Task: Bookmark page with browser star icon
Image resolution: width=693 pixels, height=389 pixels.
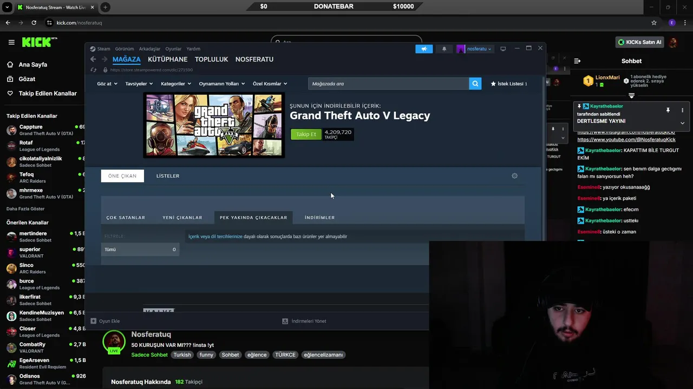Action: (654, 23)
